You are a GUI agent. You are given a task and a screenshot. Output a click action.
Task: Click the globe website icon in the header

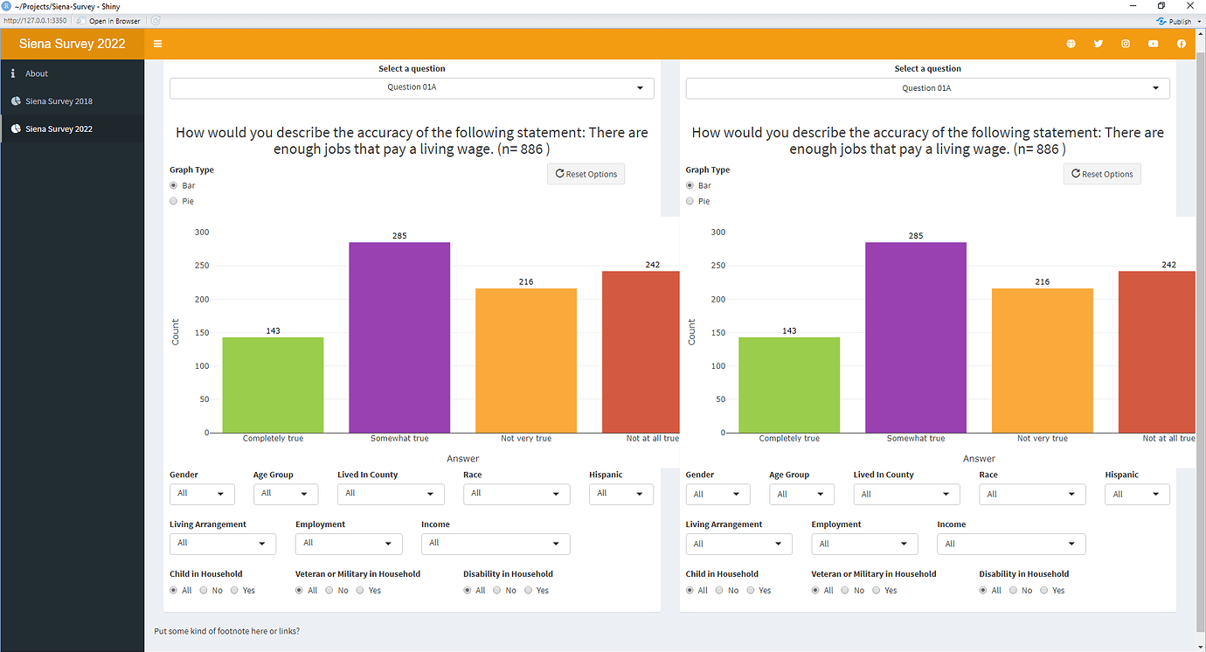click(x=1071, y=44)
